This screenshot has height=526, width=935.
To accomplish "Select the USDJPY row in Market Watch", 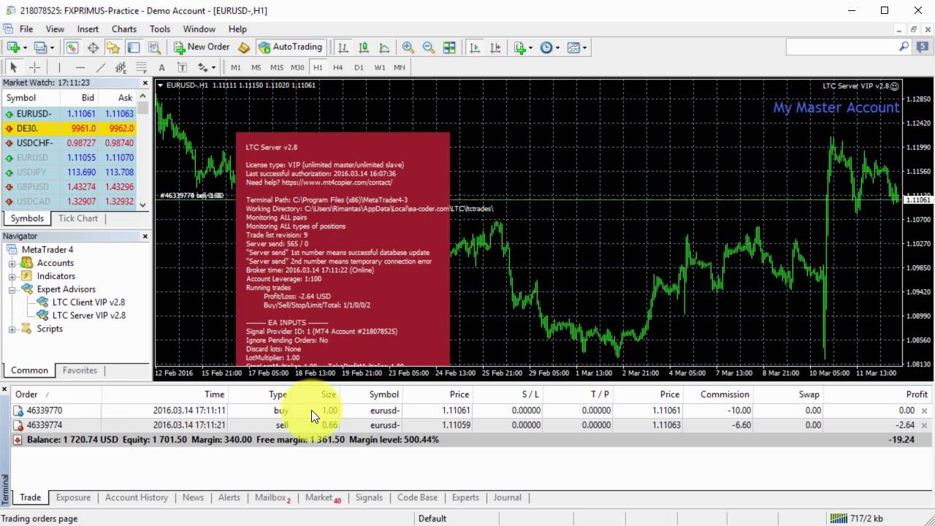I will [x=69, y=172].
